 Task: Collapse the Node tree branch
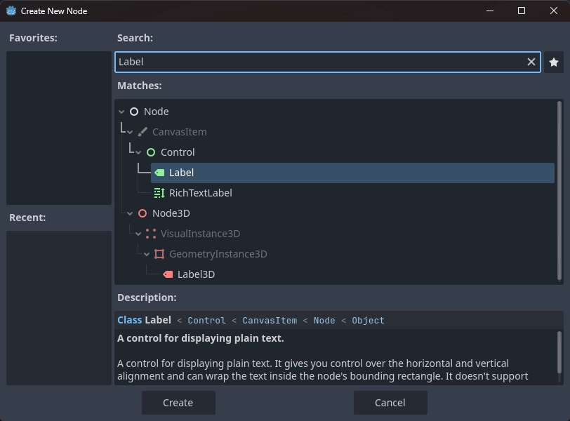(x=121, y=111)
